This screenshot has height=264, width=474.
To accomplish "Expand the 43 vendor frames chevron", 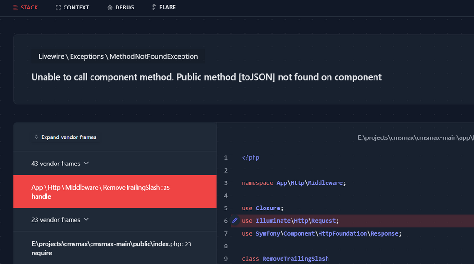I will click(x=86, y=164).
